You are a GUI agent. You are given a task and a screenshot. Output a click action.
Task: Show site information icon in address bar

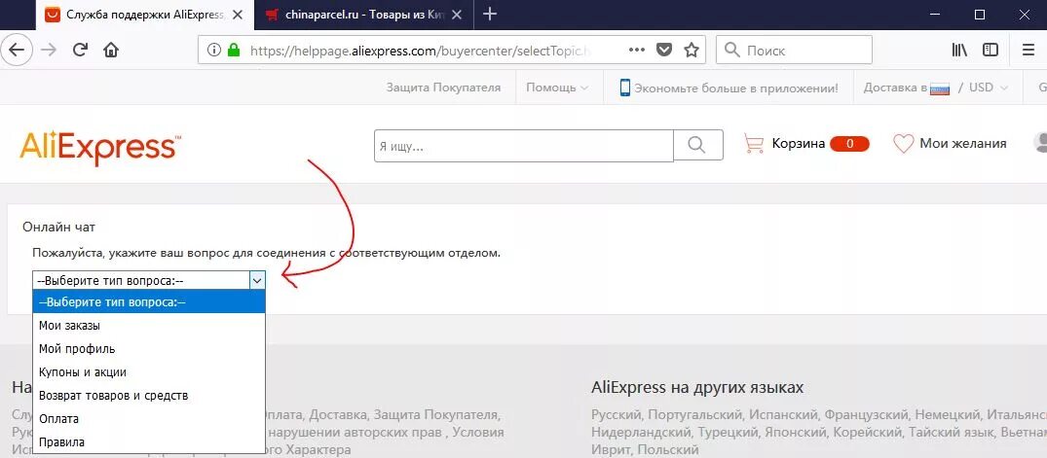[213, 50]
